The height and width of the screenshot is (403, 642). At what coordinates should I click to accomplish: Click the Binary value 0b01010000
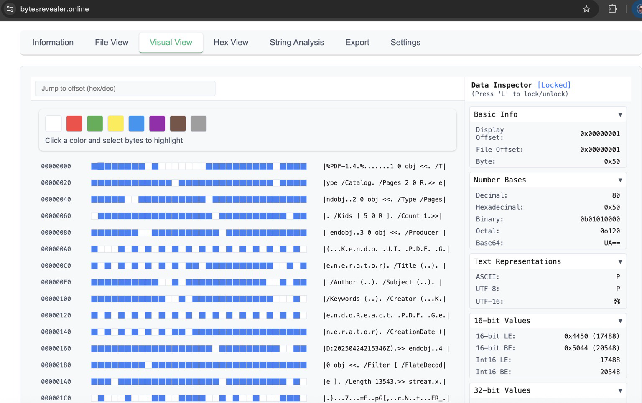600,219
